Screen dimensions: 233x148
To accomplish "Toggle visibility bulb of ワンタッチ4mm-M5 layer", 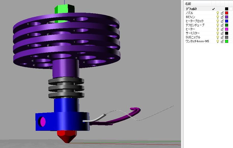I will (x=218, y=41).
